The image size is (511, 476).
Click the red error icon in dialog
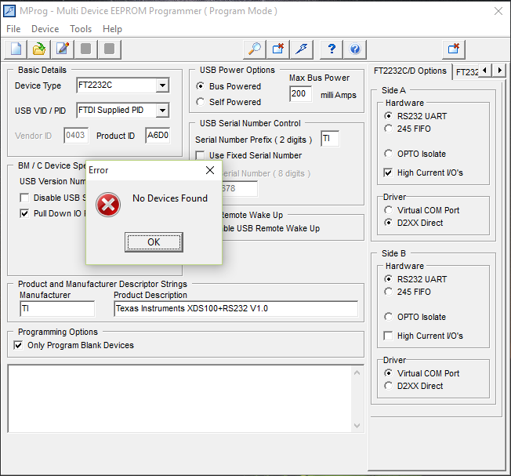[x=108, y=205]
